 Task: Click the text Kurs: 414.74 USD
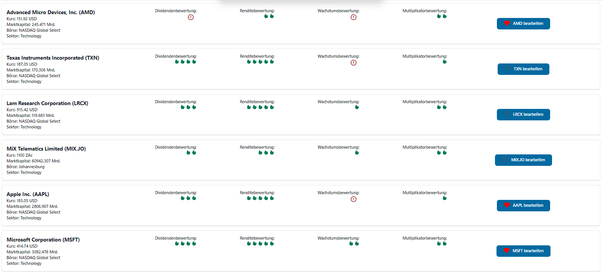(x=22, y=246)
